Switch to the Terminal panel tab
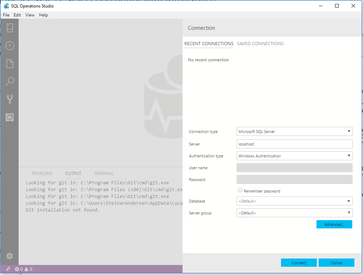The width and height of the screenshot is (363, 275). 104,174
